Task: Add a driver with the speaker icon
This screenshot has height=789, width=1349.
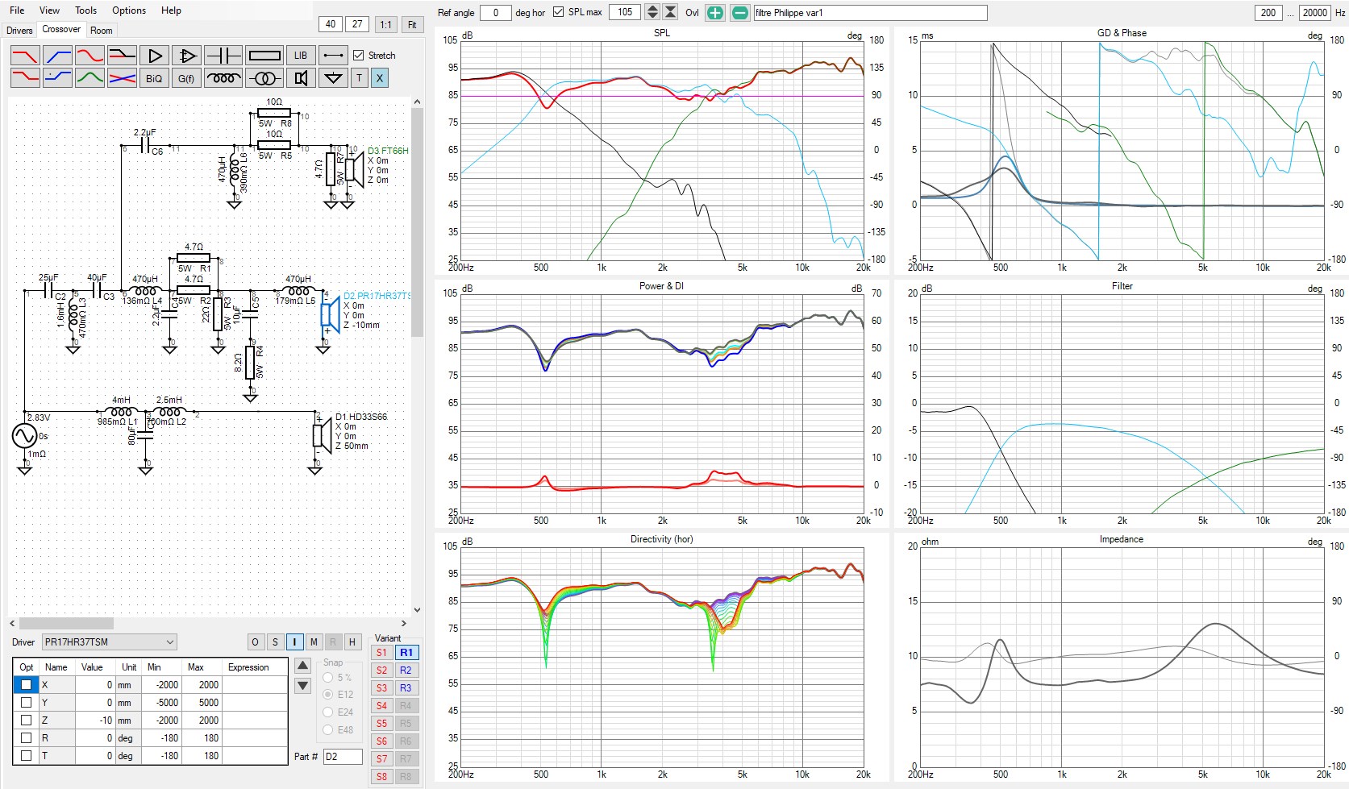Action: (301, 78)
